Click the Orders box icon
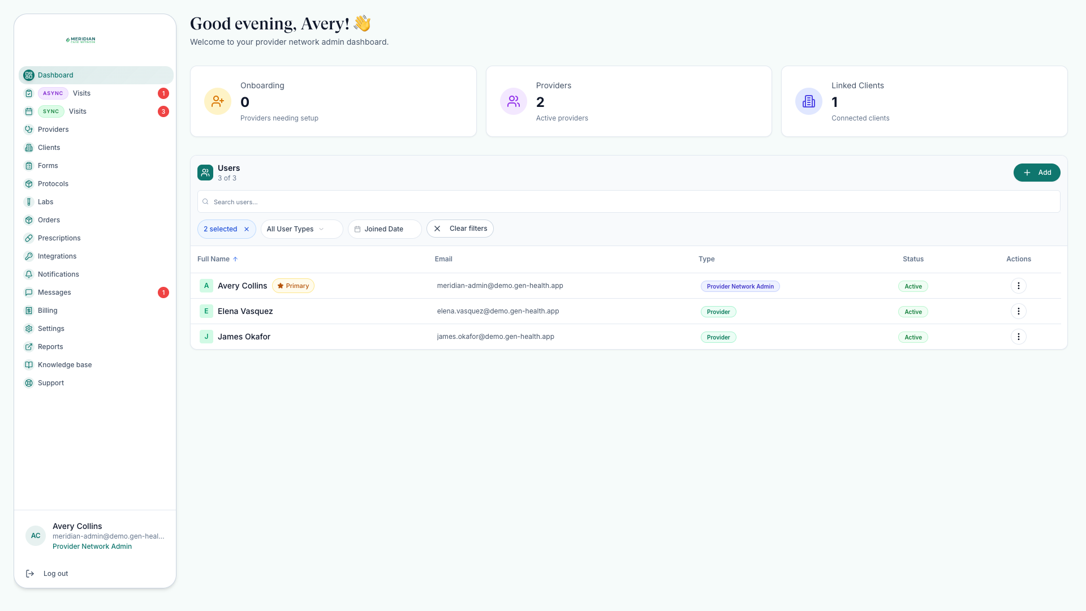 [x=29, y=220]
